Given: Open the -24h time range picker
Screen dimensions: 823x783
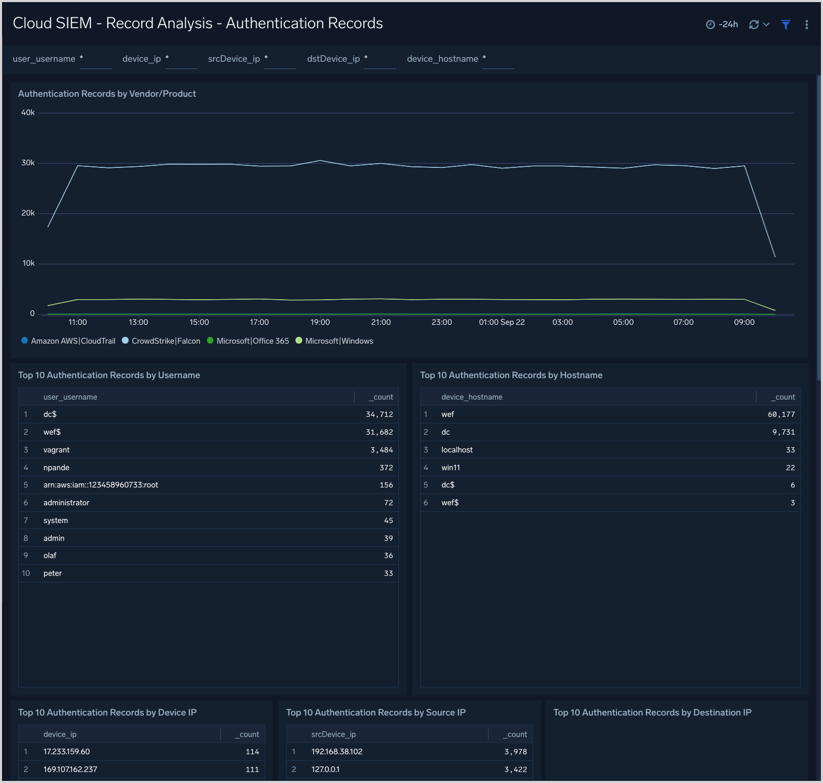Looking at the screenshot, I should pos(728,25).
